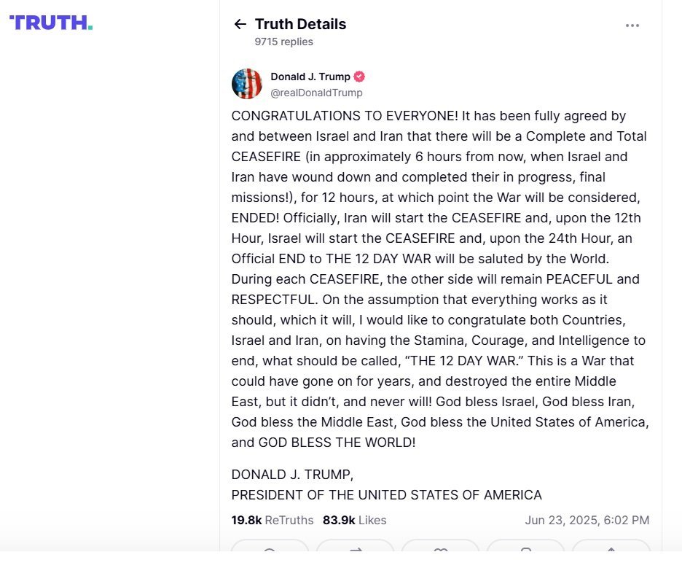Open the Donald J. Trump display name
Screen dimensions: 682x568
tap(310, 77)
